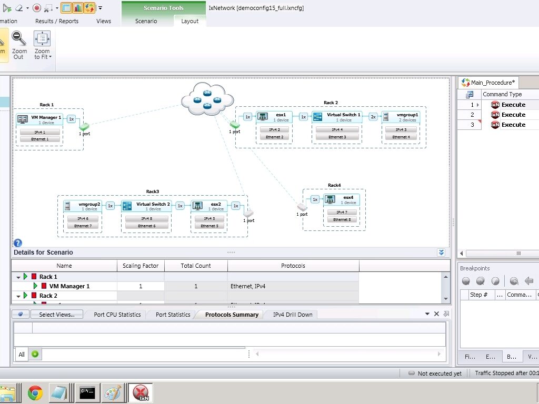Open the Port Statistics tab
Screen dimensions: 539x404
click(173, 315)
